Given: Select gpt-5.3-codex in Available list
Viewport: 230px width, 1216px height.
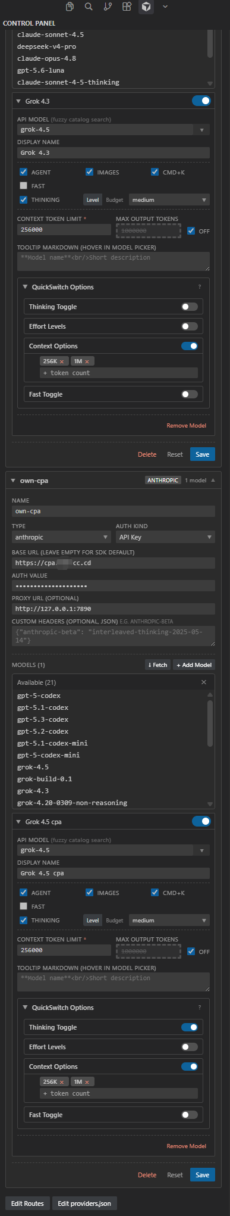Looking at the screenshot, I should point(43,719).
